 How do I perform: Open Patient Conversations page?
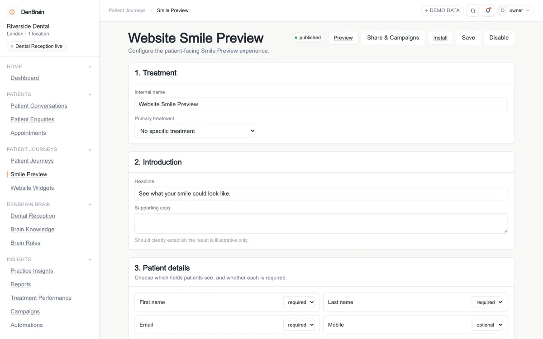coord(39,106)
